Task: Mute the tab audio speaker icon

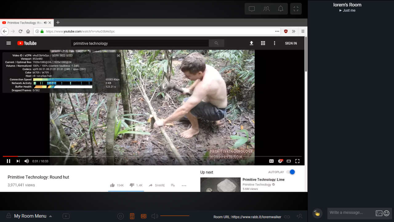Action: point(46,23)
